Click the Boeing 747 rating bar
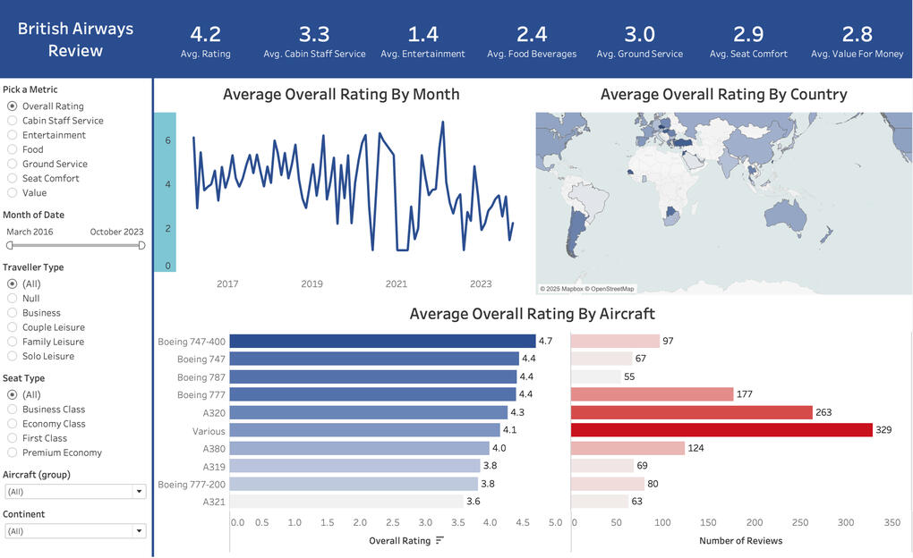This screenshot has height=558, width=913. point(374,359)
